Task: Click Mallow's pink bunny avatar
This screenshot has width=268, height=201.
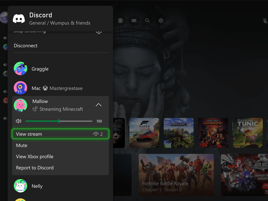Action: [20, 105]
